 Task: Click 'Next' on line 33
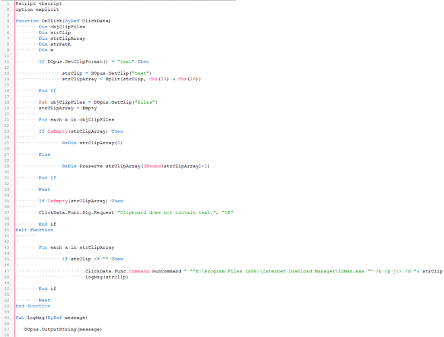pos(45,189)
